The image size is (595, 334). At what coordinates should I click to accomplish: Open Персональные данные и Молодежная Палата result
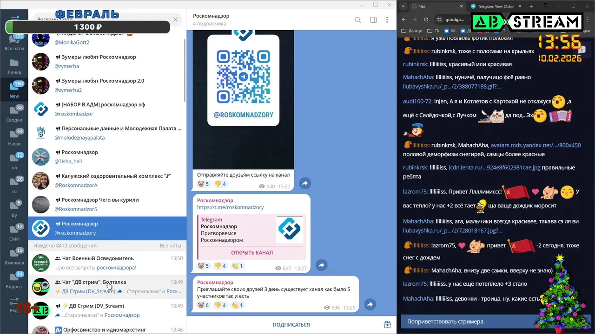pos(107,133)
